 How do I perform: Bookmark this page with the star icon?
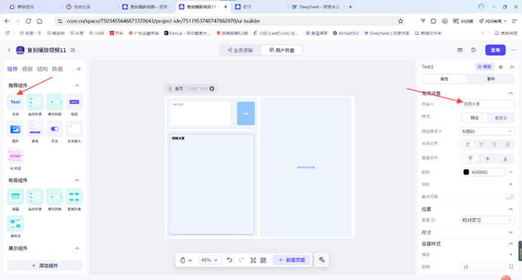tap(401, 21)
